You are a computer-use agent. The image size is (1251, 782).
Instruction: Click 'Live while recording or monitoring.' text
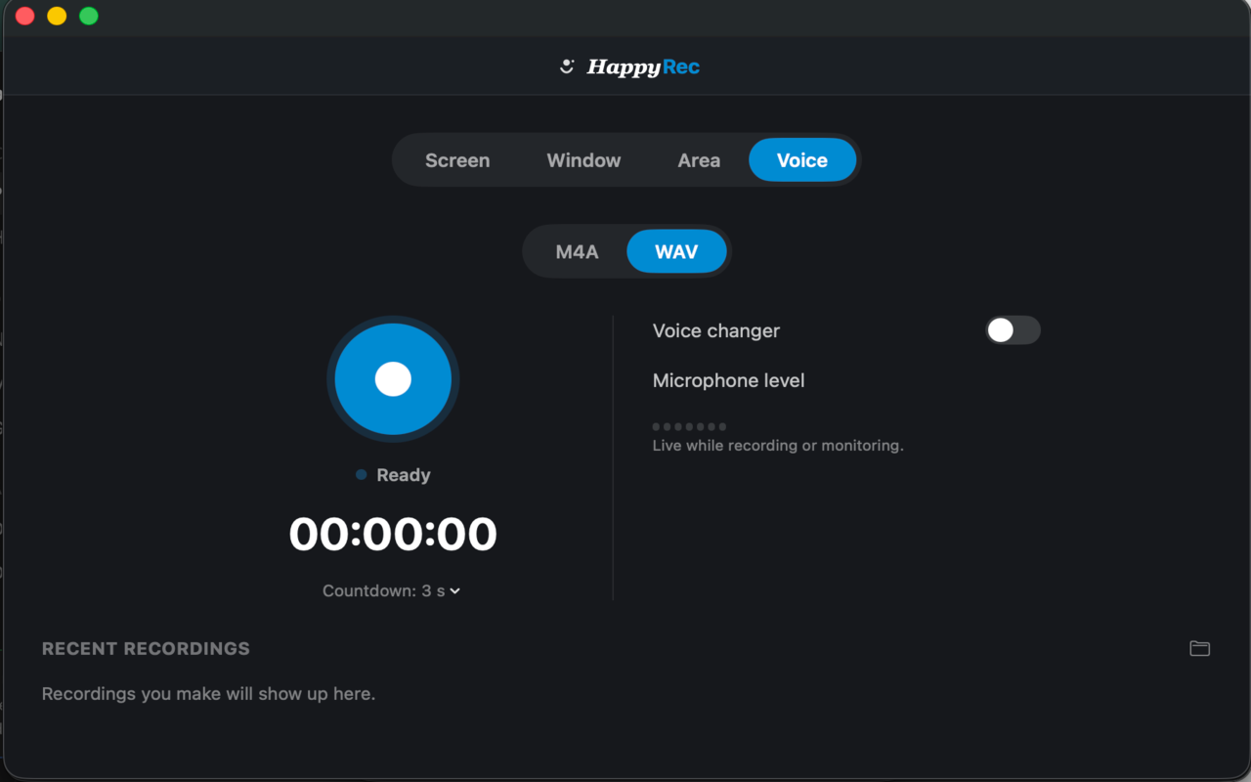tap(778, 446)
